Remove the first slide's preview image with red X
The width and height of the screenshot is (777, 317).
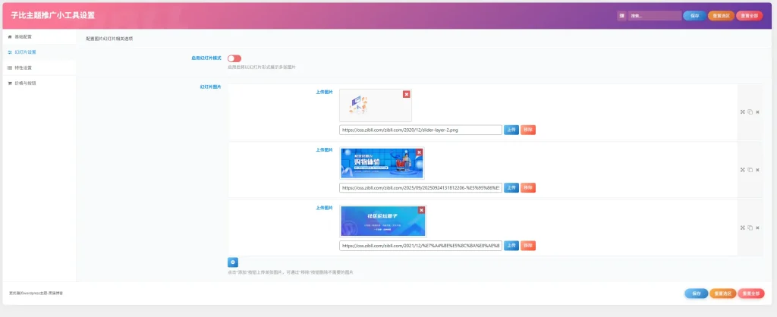coord(406,94)
